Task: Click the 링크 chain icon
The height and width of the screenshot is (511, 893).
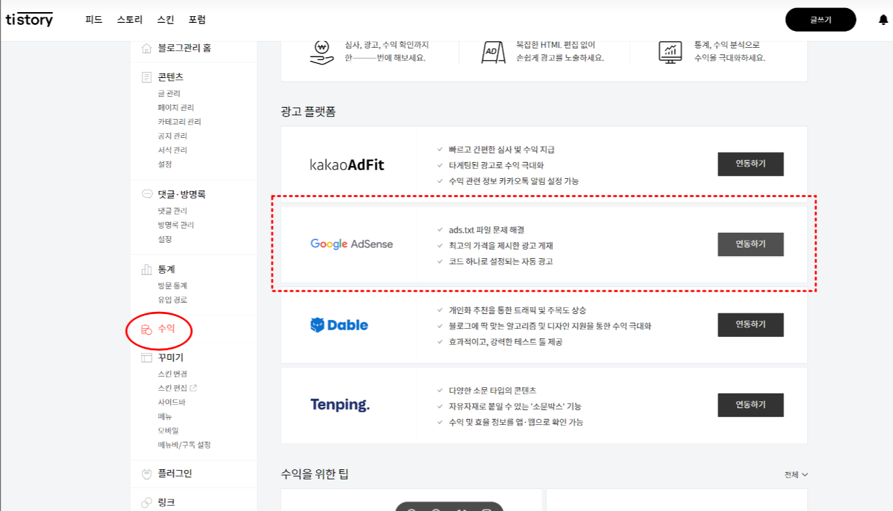Action: (146, 503)
